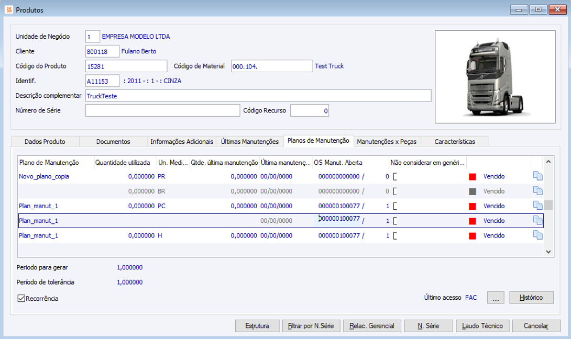This screenshot has height=339, width=571.
Task: Click the Código do Produto field
Action: coord(126,66)
